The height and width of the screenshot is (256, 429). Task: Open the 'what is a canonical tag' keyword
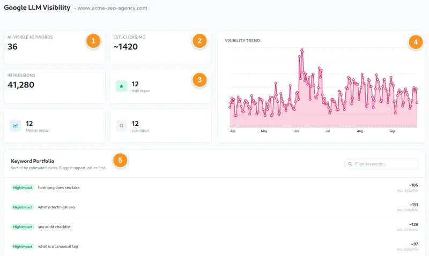click(x=58, y=246)
